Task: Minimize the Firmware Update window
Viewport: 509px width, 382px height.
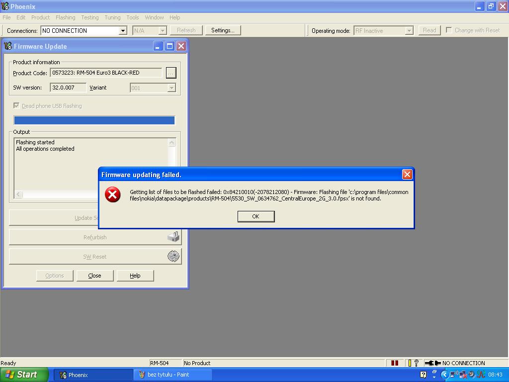Action: coord(158,46)
